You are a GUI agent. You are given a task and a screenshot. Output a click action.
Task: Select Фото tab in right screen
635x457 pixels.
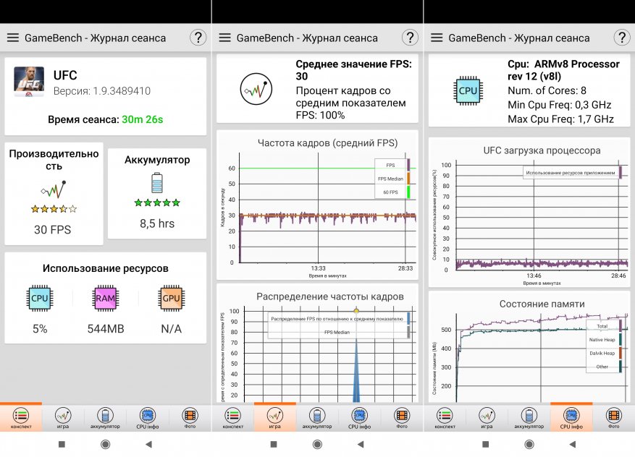[613, 418]
